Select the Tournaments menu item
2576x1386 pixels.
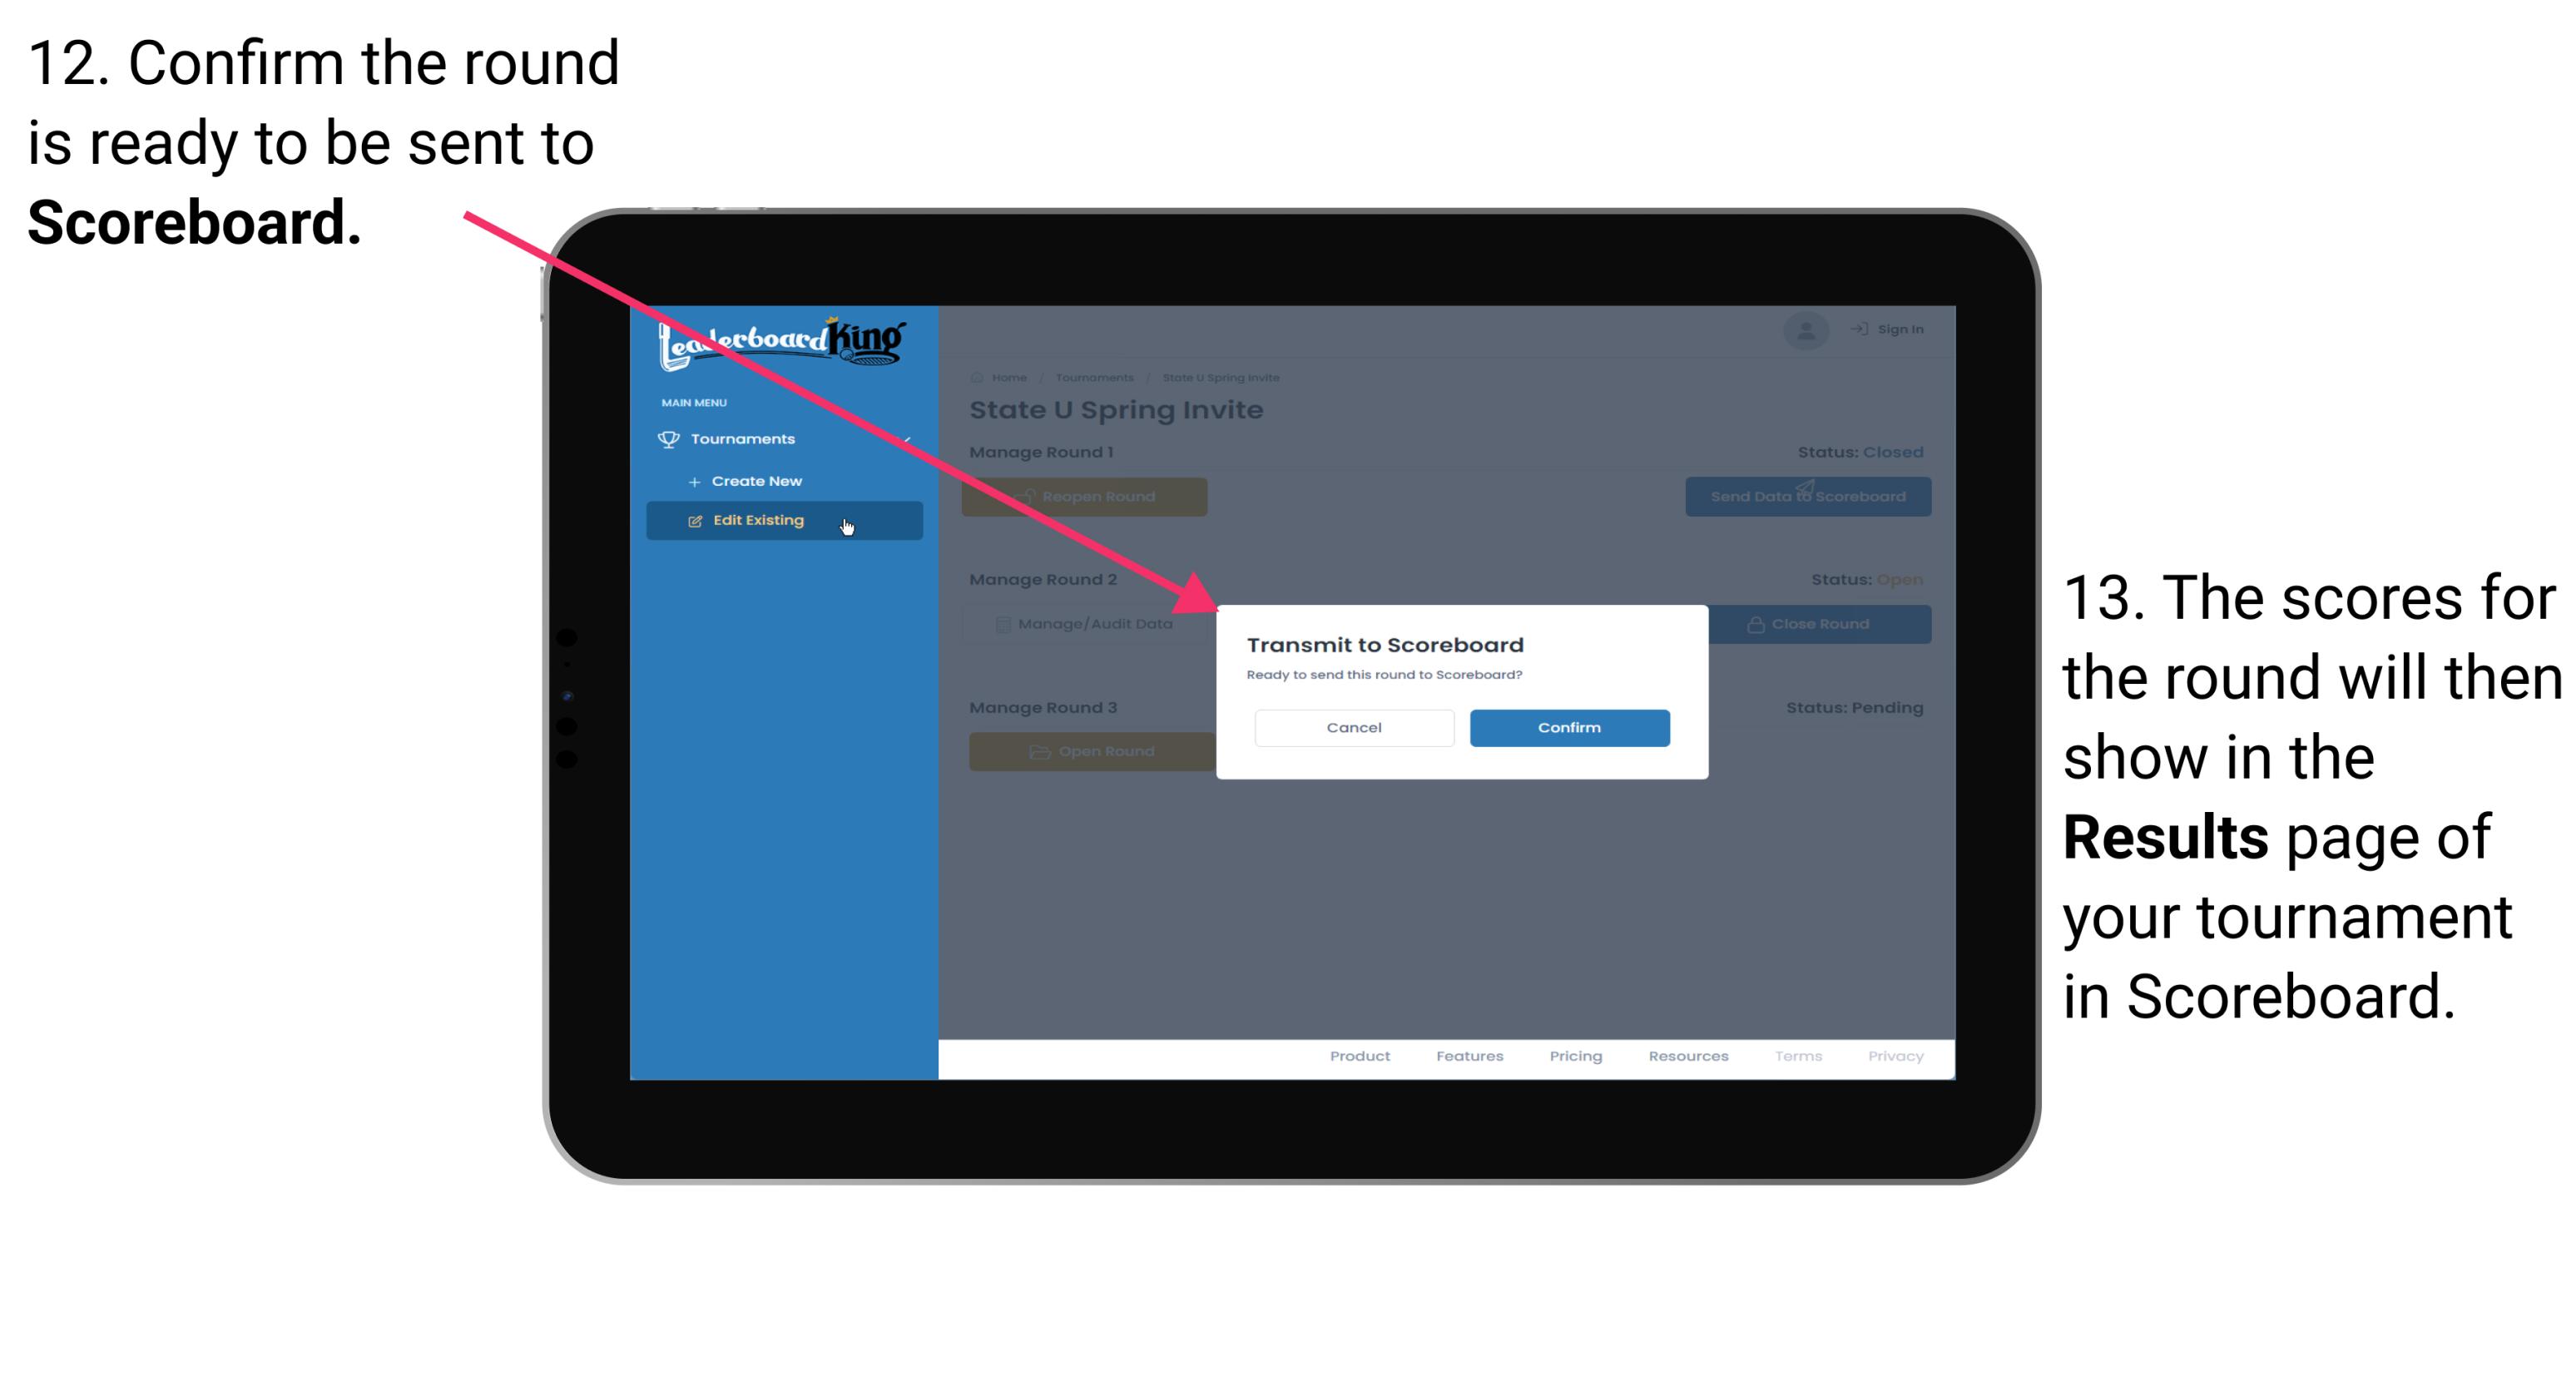[745, 438]
